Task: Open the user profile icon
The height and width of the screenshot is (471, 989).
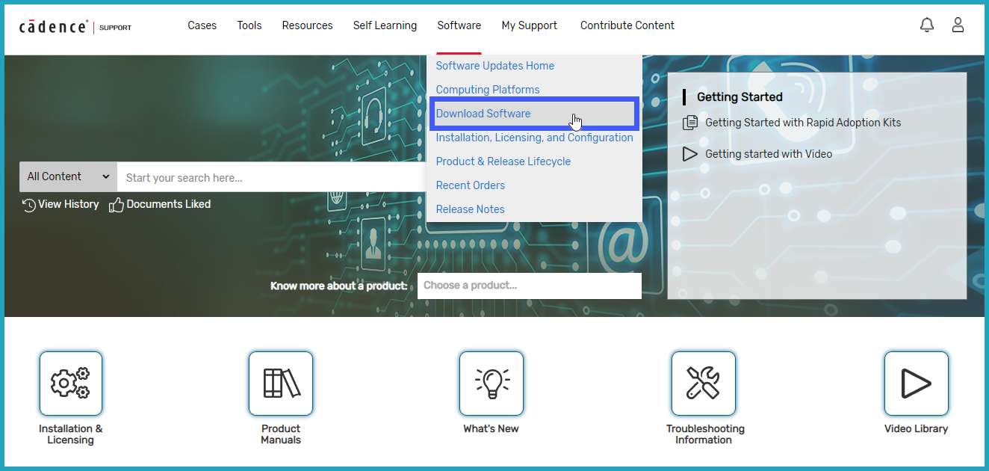Action: pyautogui.click(x=958, y=25)
